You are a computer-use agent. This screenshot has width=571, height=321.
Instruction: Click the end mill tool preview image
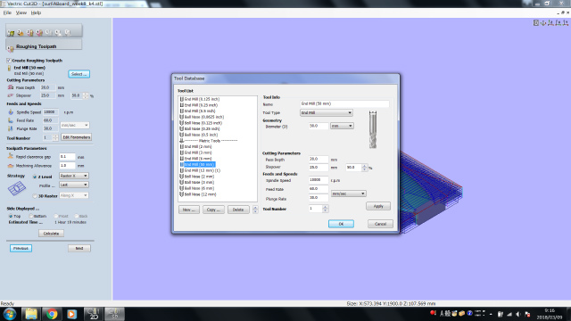[373, 129]
